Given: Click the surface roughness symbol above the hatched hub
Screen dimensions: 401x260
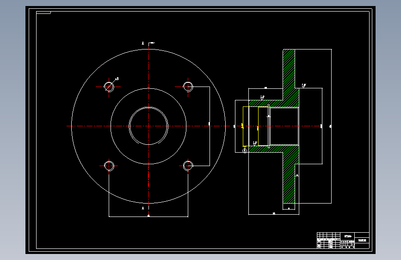Looking at the screenshot, I should [262, 98].
